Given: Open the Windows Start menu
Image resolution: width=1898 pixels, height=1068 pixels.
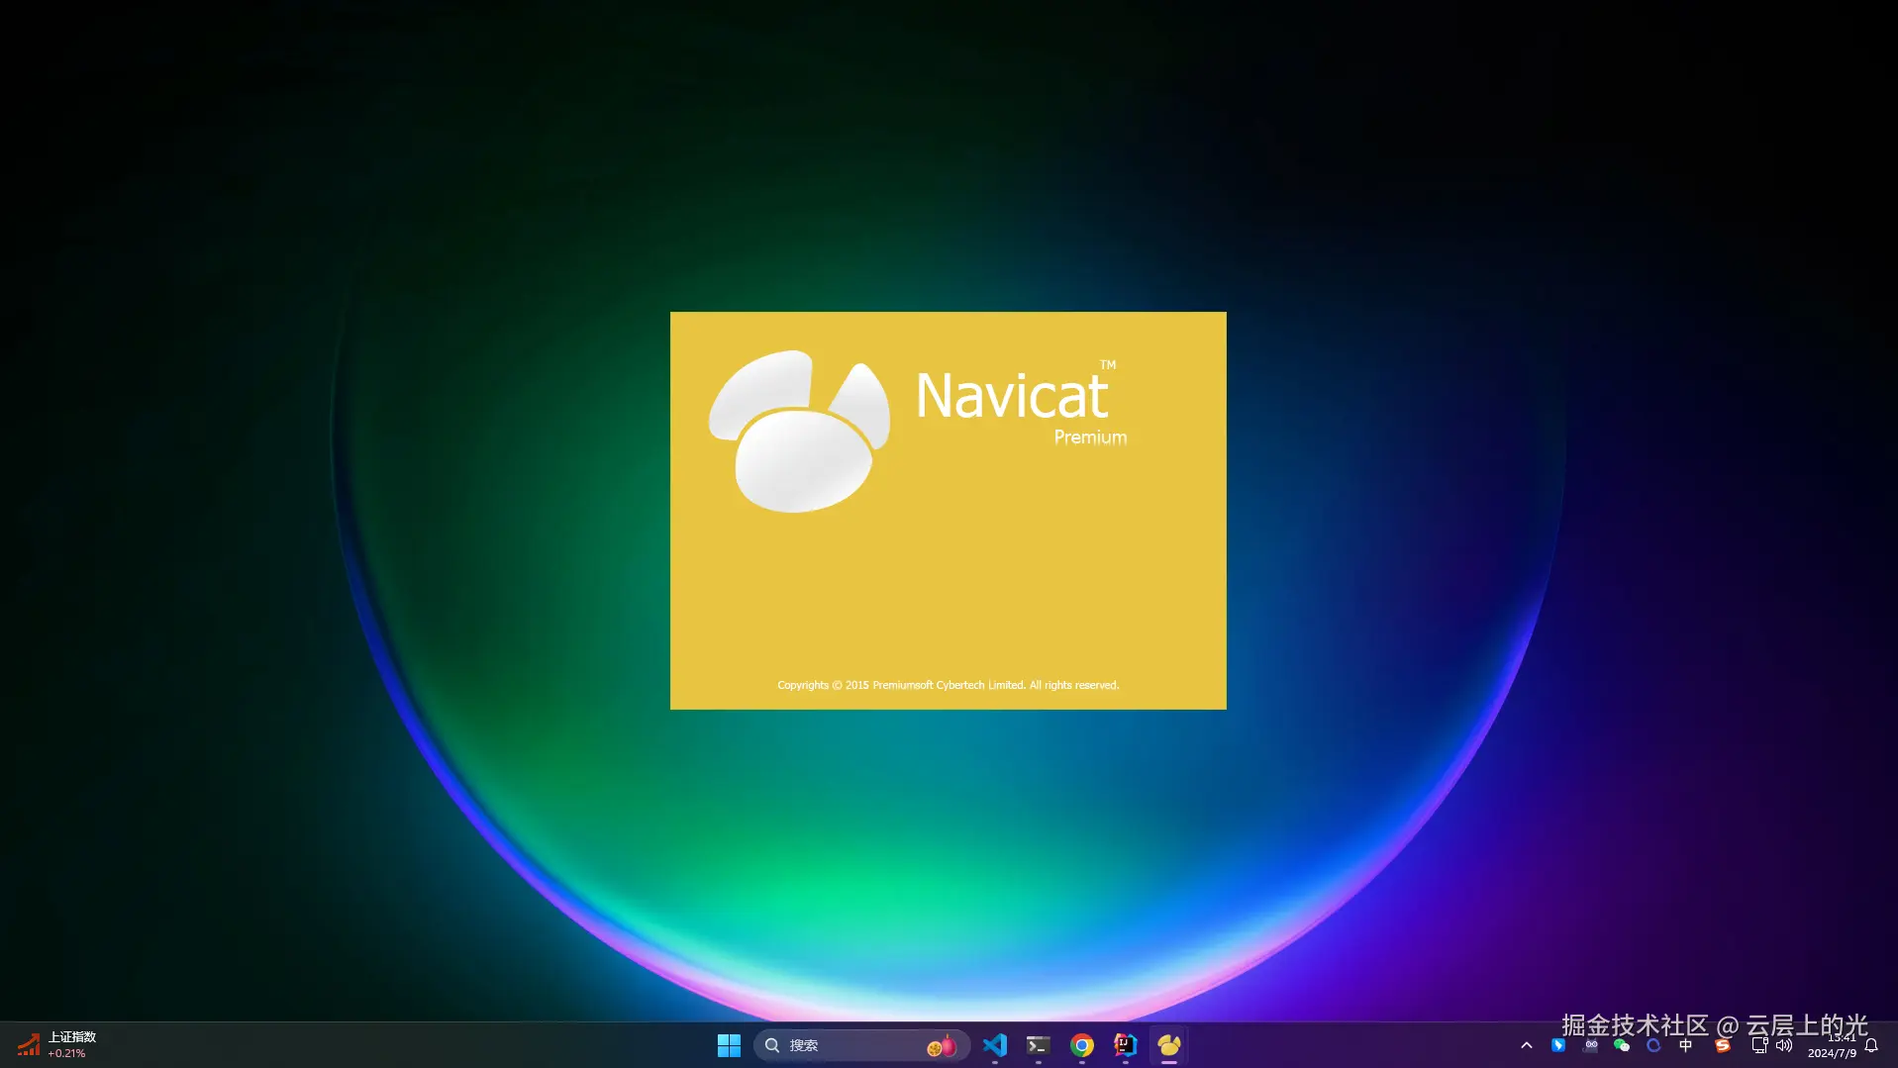Looking at the screenshot, I should (x=729, y=1045).
